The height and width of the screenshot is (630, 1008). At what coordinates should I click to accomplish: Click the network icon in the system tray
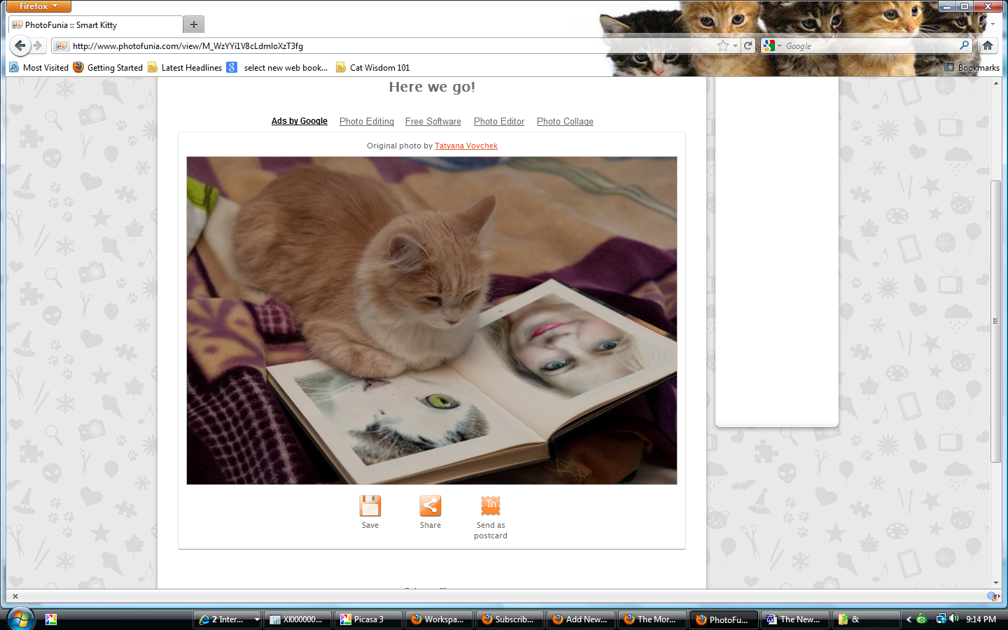pos(941,619)
